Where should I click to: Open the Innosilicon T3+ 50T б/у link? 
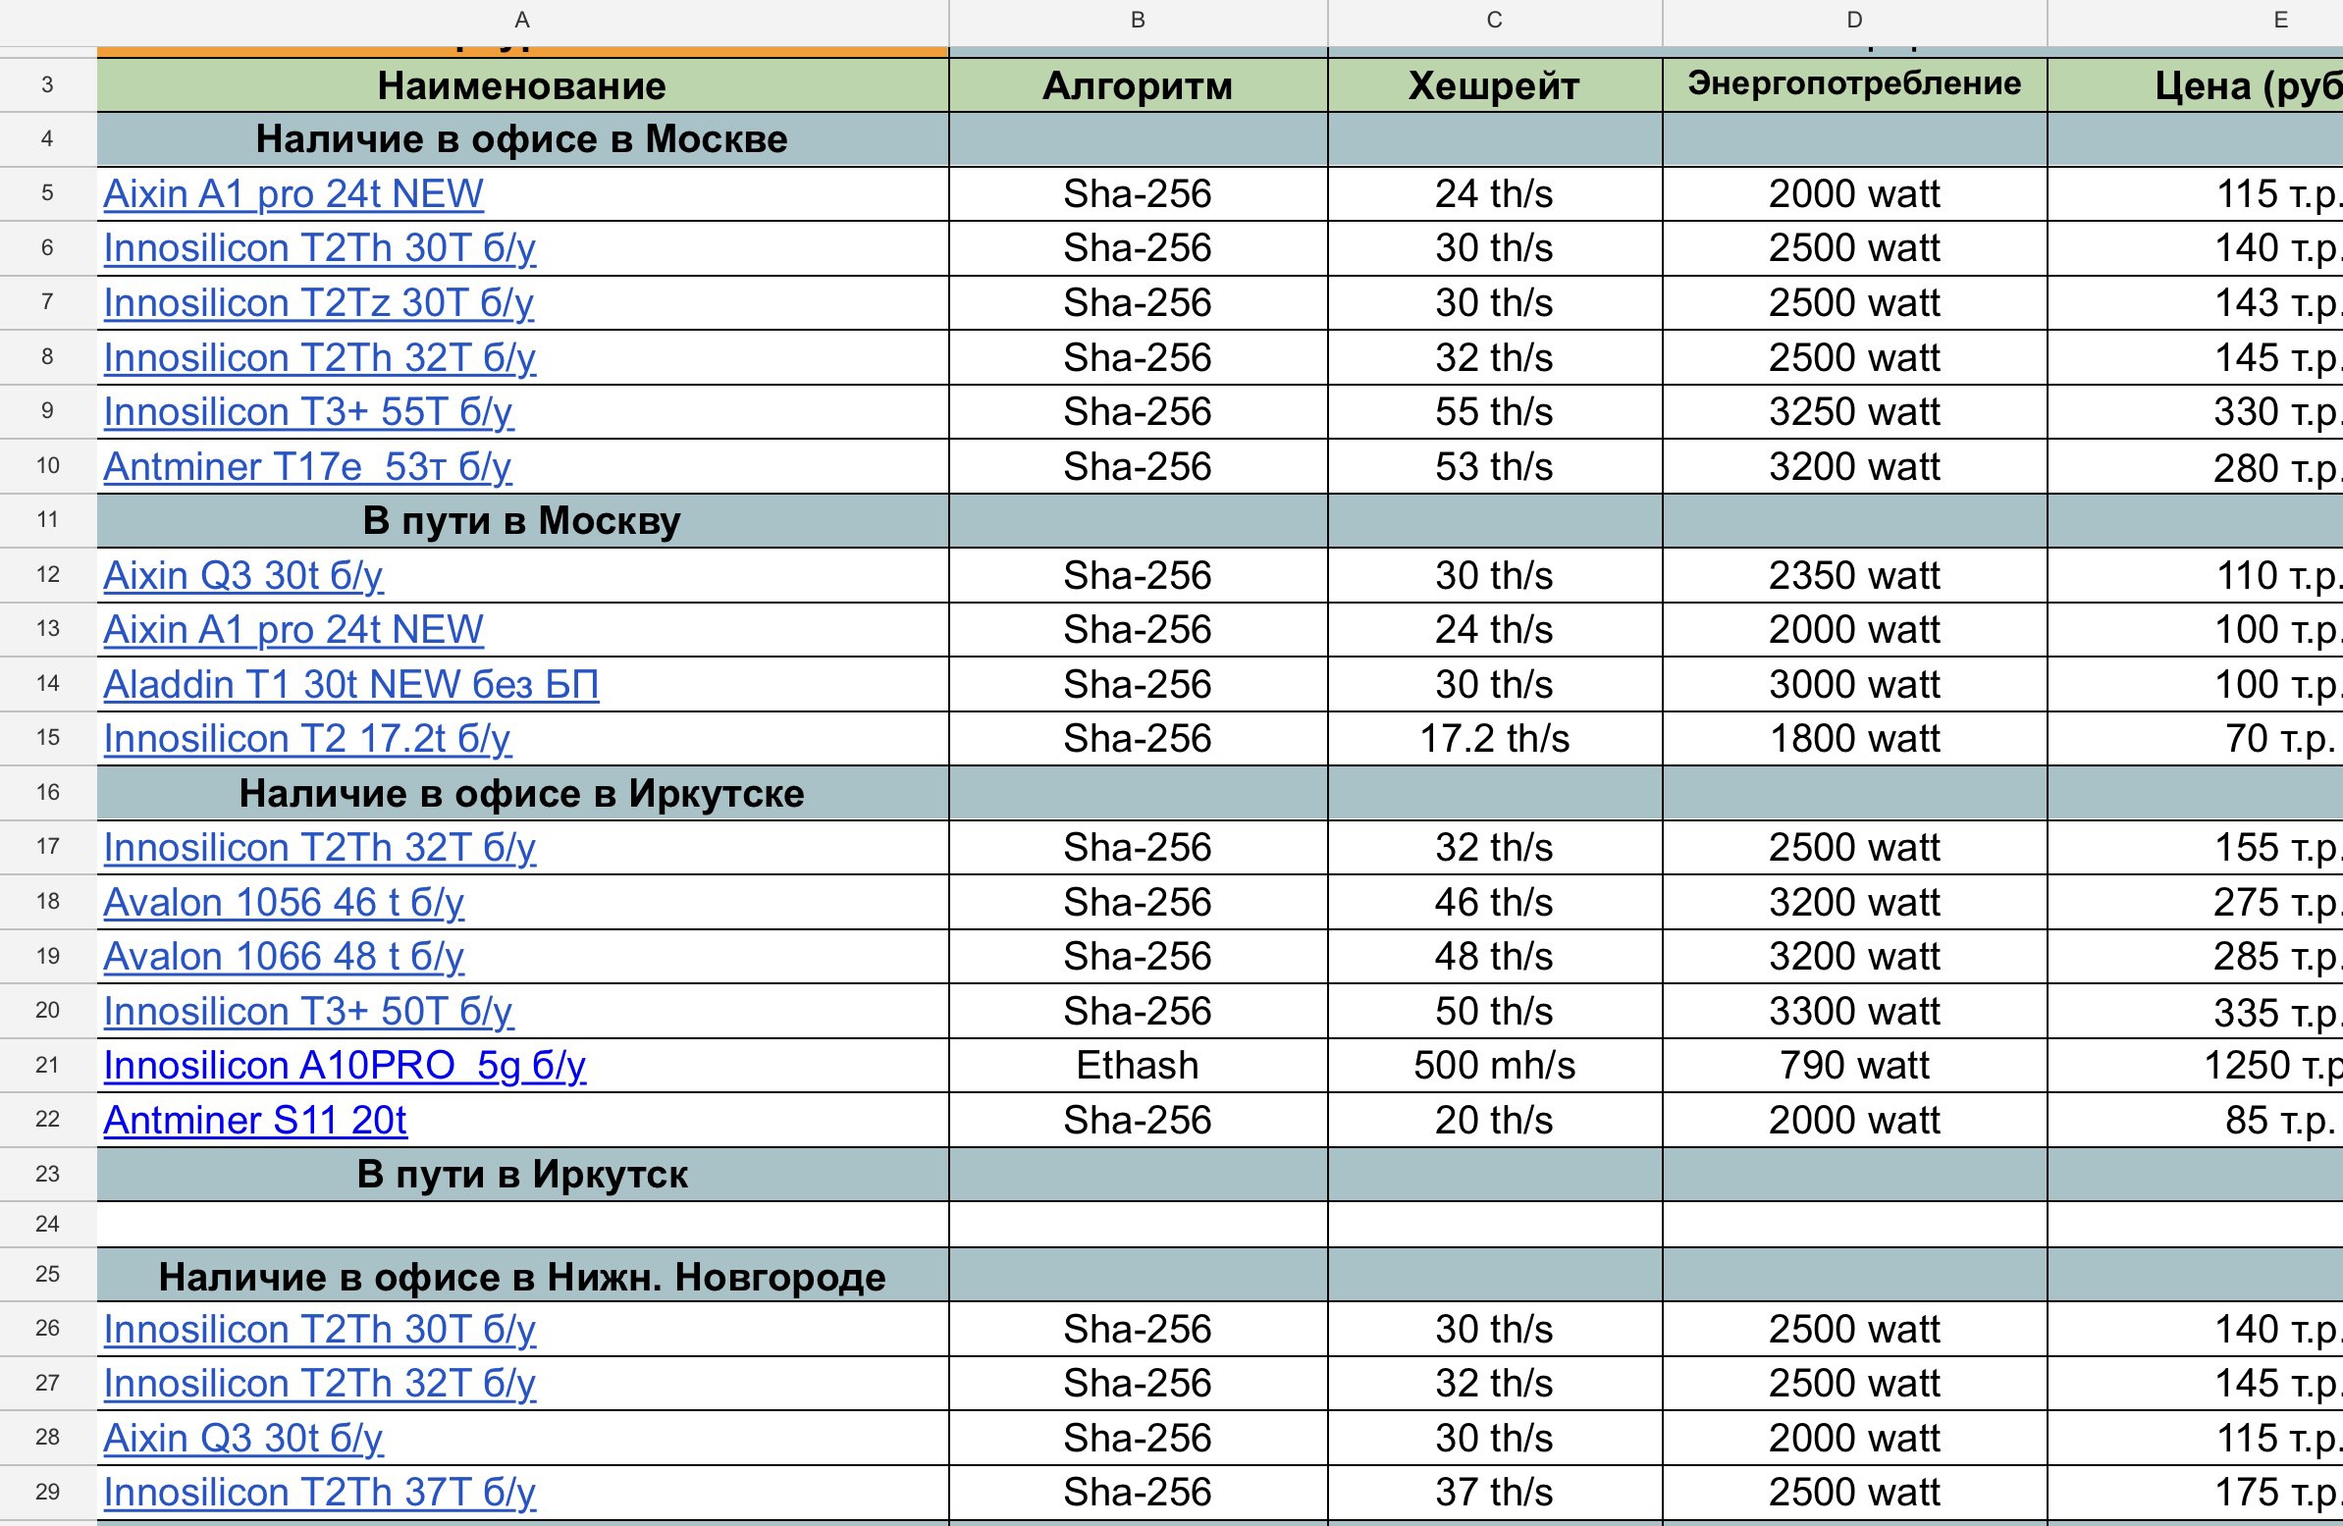click(x=308, y=1011)
